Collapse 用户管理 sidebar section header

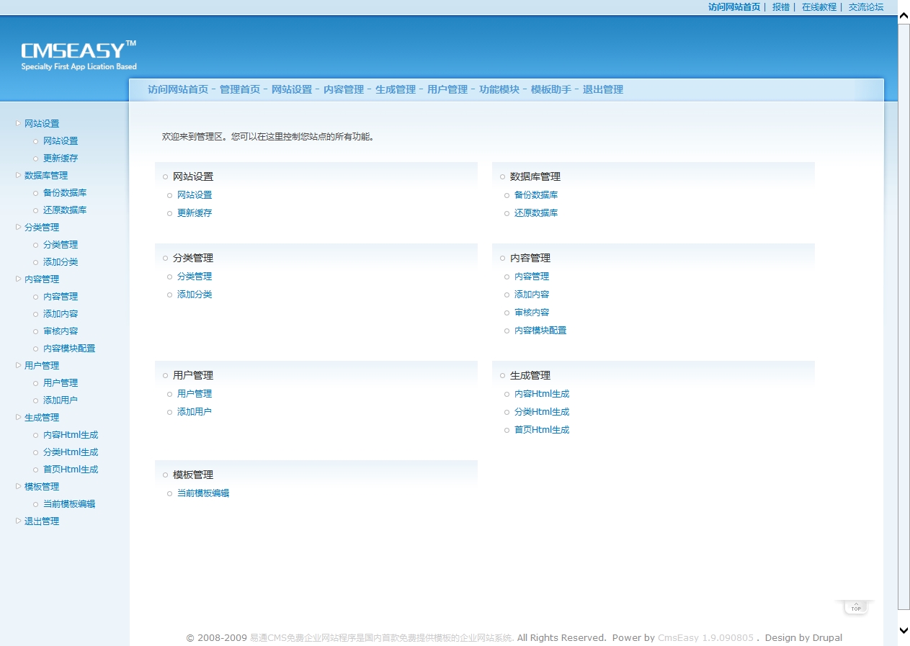click(42, 365)
